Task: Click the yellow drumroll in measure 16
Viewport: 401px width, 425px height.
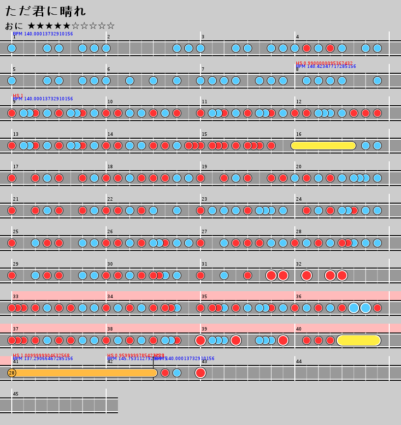Action: click(323, 146)
